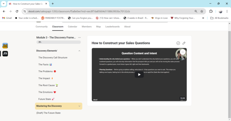Image resolution: width=231 pixels, height=121 pixels.
Task: Click the presenter webcam thumbnail in video
Action: (x=181, y=54)
